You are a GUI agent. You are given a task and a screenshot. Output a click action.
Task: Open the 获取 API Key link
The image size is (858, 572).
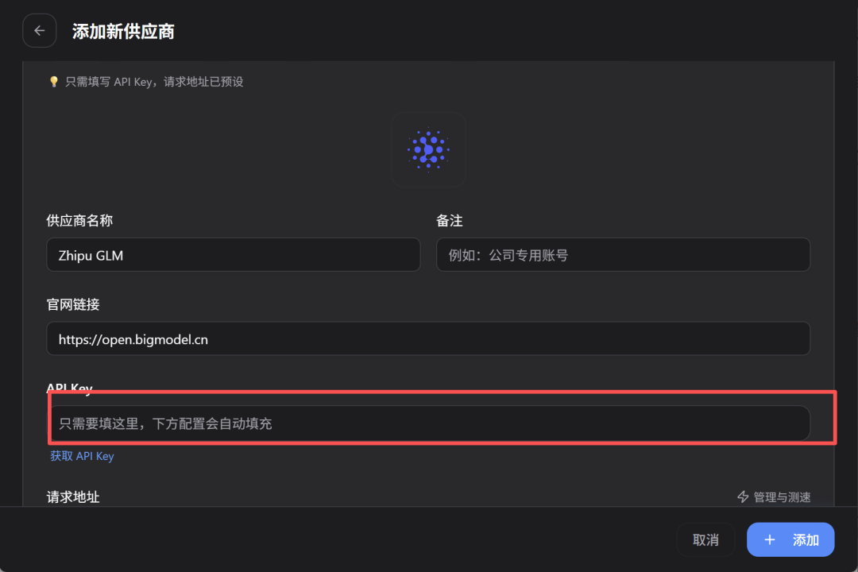coord(82,456)
